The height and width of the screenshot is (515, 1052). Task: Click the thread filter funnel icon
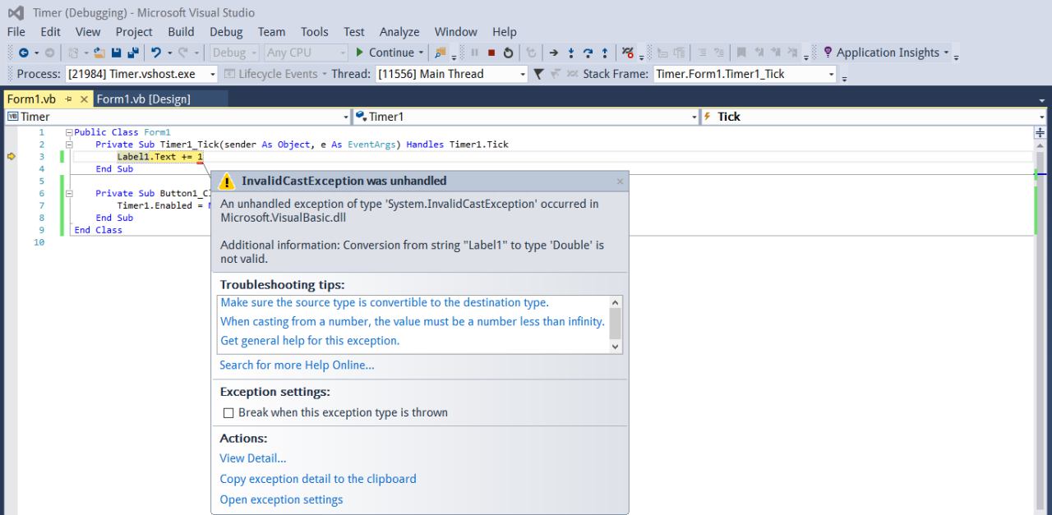click(538, 74)
